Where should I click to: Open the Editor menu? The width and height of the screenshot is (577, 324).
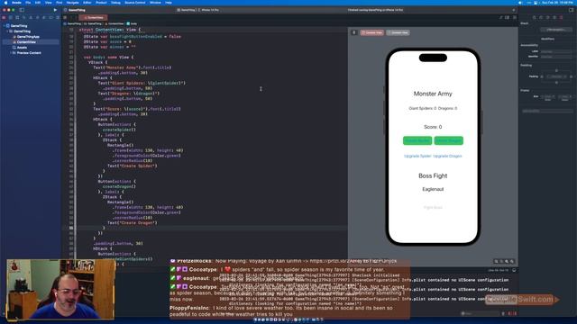point(87,3)
